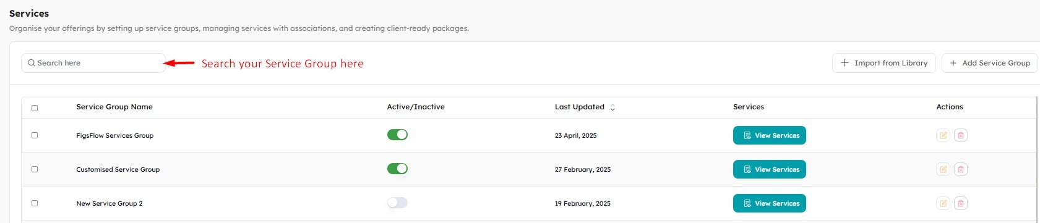Click the magnifier icon in search box
1040x223 pixels.
tap(32, 63)
